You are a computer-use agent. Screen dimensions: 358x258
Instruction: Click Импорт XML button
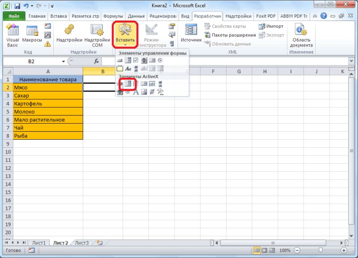(x=271, y=26)
